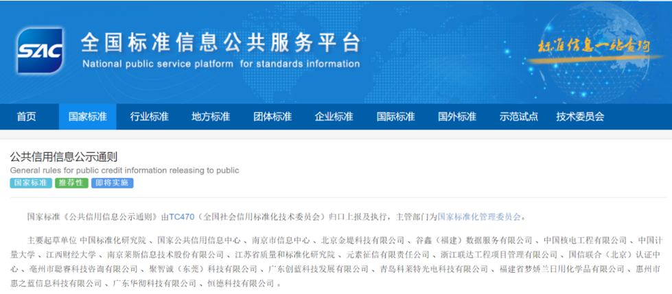Click the English title General rules for public credit
The width and height of the screenshot is (672, 294).
[125, 171]
